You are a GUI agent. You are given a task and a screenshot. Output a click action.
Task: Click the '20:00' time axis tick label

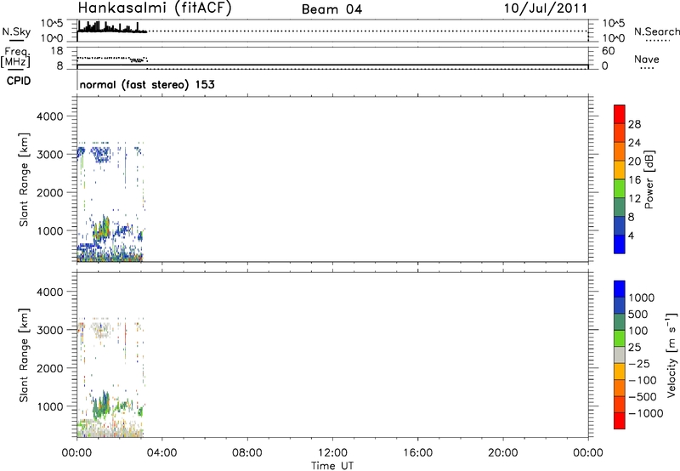502,453
